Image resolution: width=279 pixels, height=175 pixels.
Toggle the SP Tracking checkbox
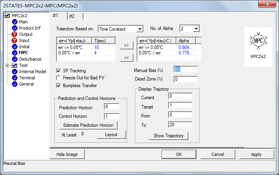click(x=58, y=71)
